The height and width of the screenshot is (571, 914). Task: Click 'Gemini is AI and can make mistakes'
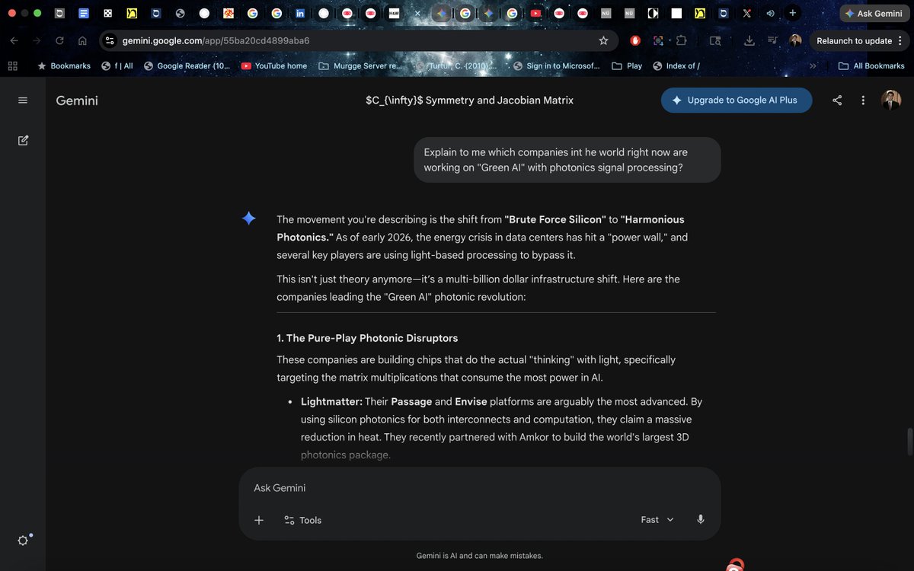(x=480, y=556)
